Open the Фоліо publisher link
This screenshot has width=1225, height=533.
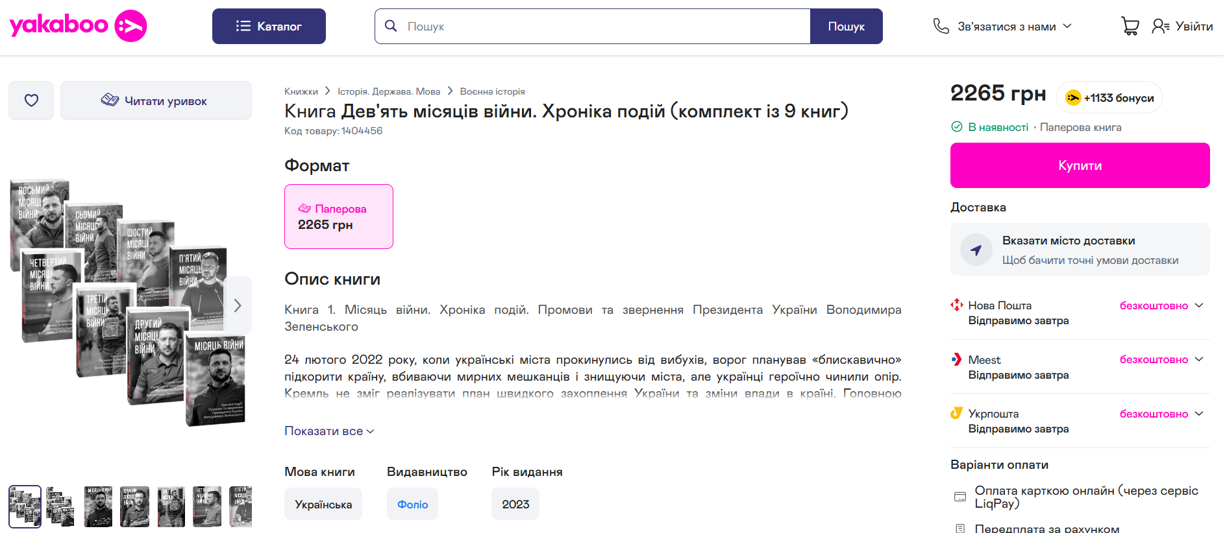(412, 504)
